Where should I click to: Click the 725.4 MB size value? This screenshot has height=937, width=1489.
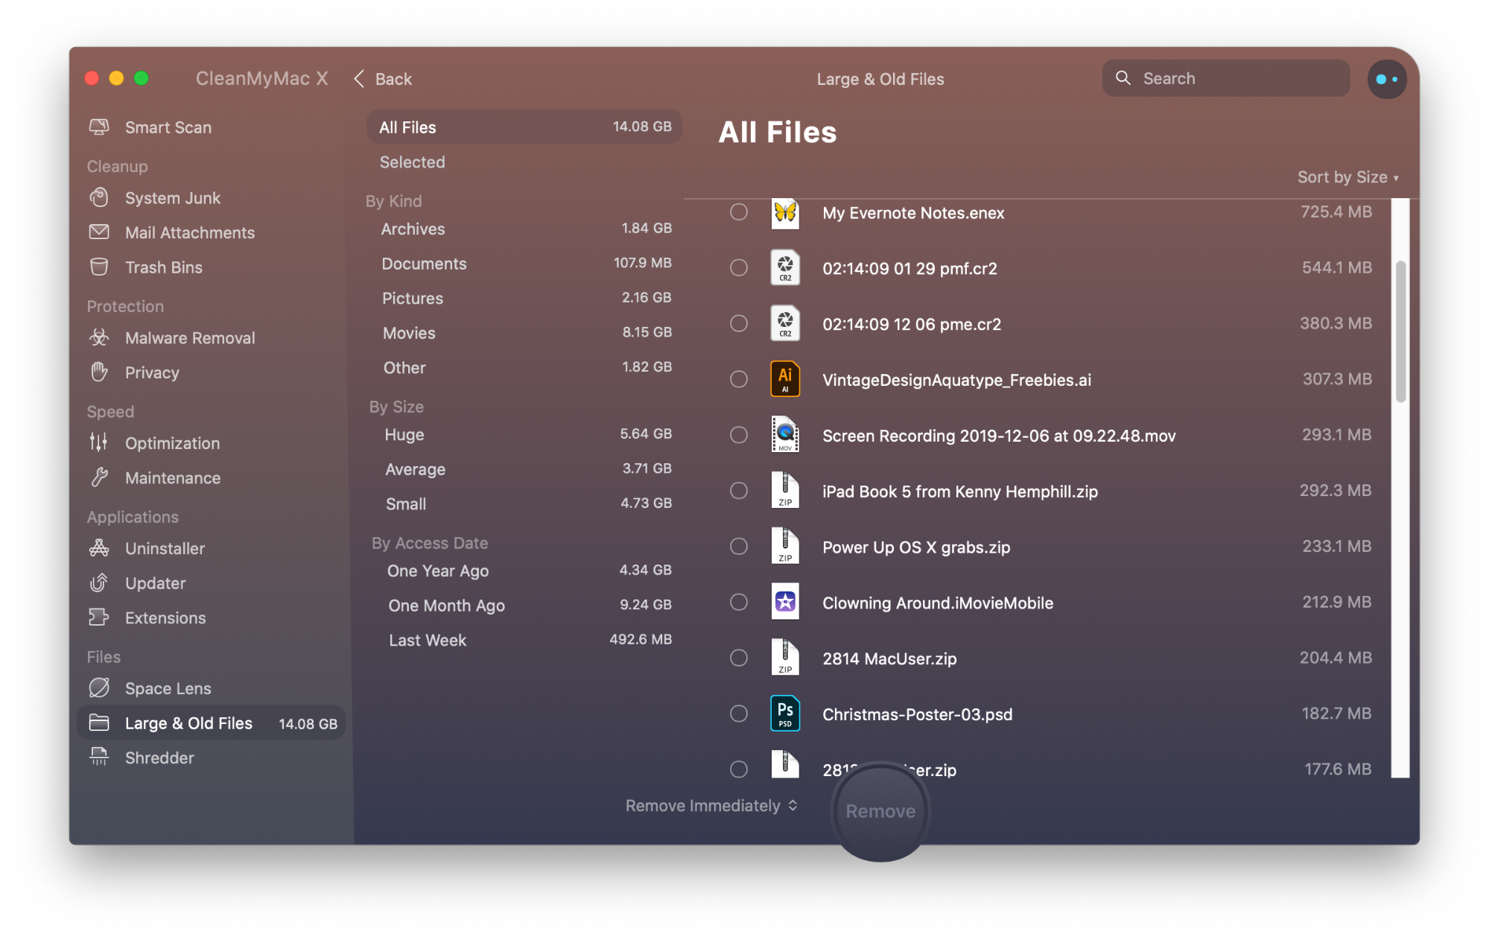[x=1336, y=212]
